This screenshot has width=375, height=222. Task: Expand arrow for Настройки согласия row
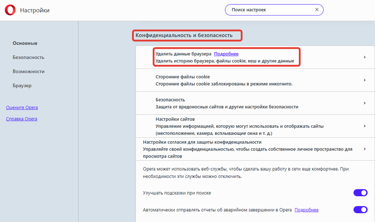(365, 149)
